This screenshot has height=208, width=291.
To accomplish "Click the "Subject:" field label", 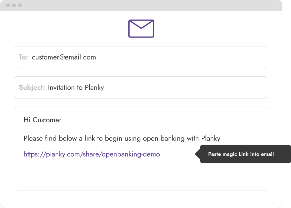I will 32,87.
